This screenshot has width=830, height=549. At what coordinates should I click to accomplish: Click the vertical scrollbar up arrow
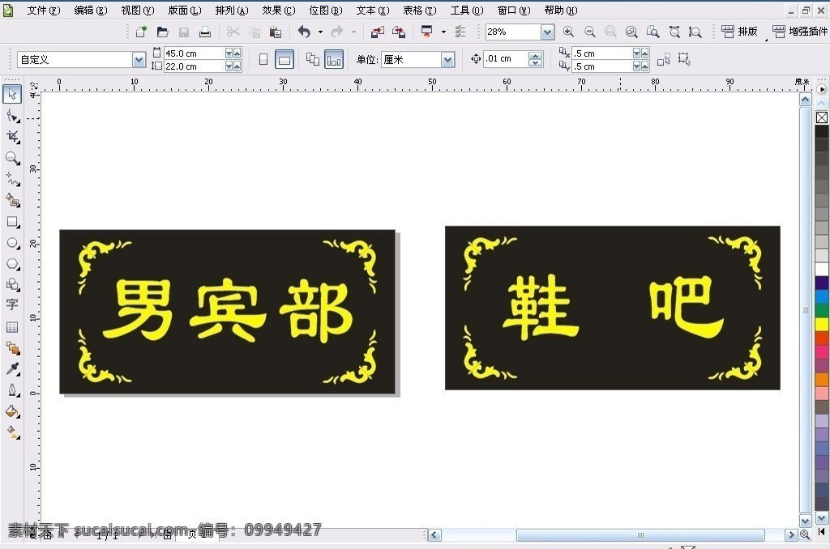coord(805,100)
